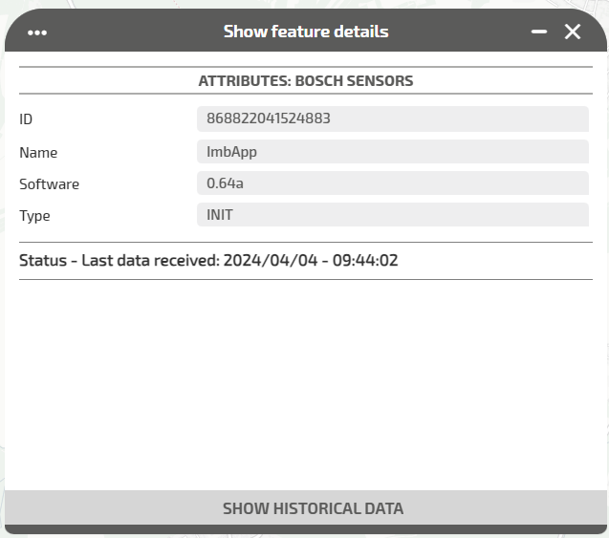Click the Type field showing INIT
This screenshot has width=609, height=538.
coord(392,215)
